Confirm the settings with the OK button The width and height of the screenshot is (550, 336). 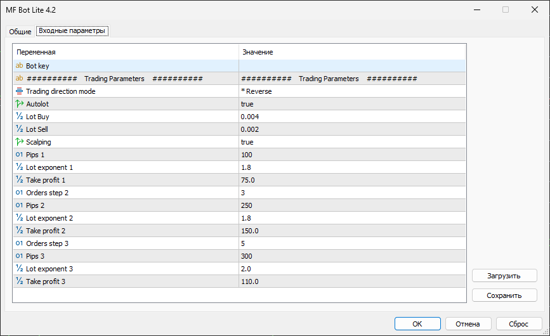417,323
